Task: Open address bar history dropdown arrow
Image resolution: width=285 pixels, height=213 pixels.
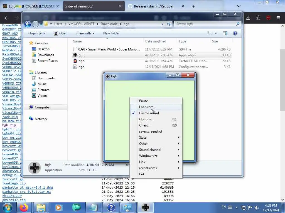Action: pos(162,24)
